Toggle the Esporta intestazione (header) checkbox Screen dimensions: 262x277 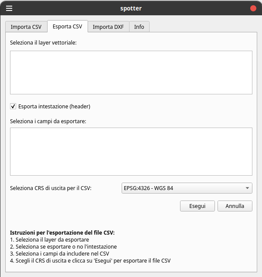(13, 106)
